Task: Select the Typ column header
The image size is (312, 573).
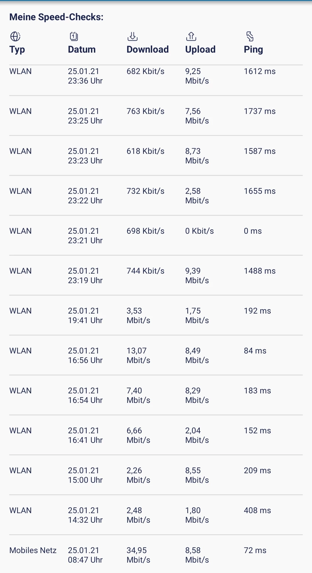Action: click(17, 49)
